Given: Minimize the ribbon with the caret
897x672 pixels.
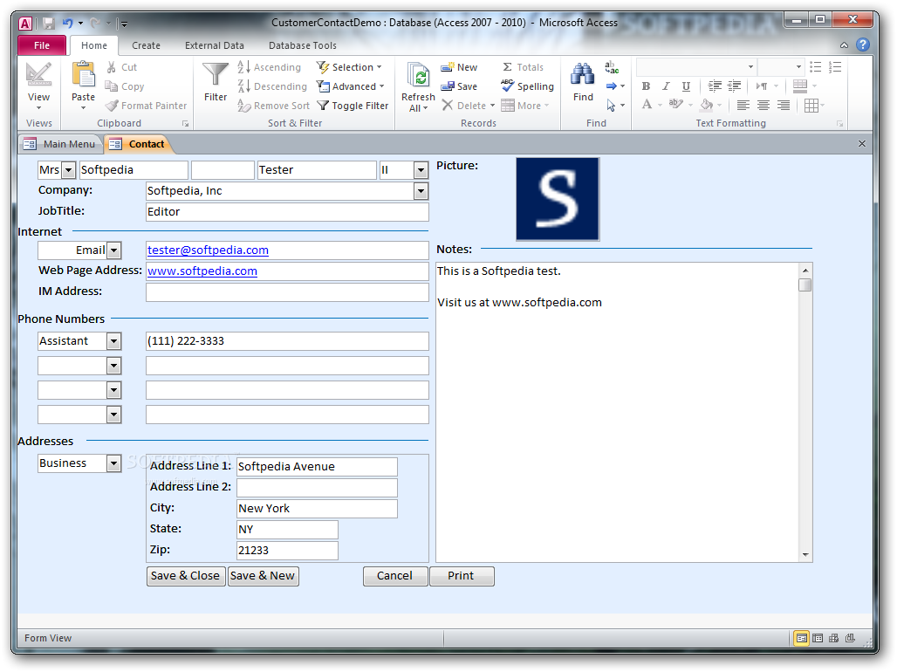Looking at the screenshot, I should [844, 45].
